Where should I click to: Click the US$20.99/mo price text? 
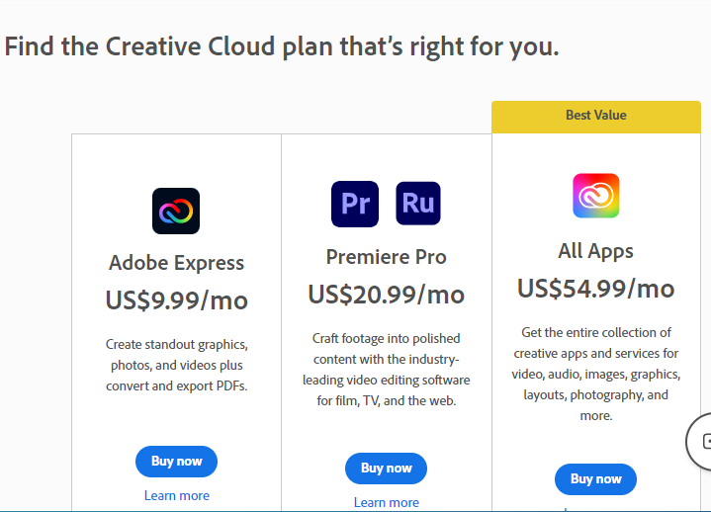pyautogui.click(x=386, y=295)
